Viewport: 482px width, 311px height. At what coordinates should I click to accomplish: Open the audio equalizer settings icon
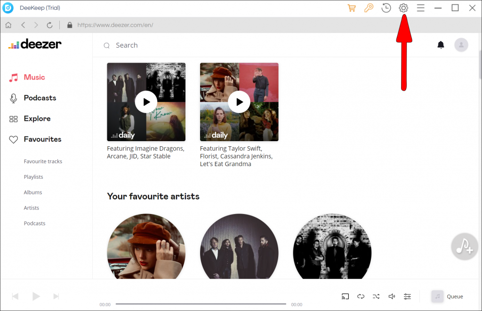(407, 296)
